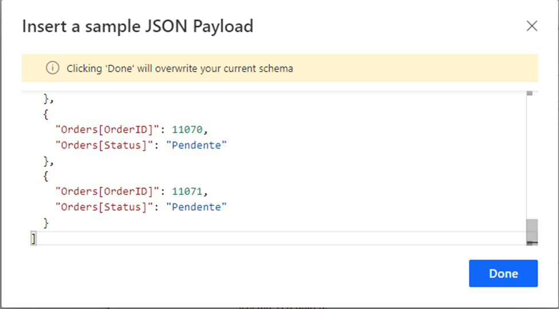The width and height of the screenshot is (559, 309).
Task: Click the vertical scrollbar thumb in the editor
Action: pyautogui.click(x=531, y=230)
